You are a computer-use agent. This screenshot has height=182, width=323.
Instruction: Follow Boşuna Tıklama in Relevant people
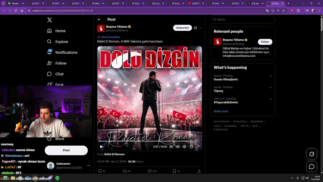click(265, 42)
